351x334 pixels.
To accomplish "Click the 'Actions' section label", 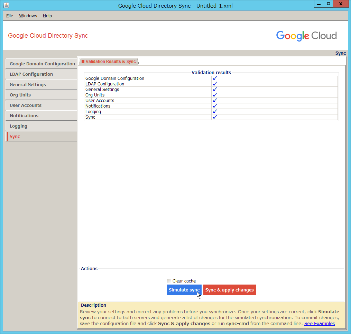I will (89, 268).
